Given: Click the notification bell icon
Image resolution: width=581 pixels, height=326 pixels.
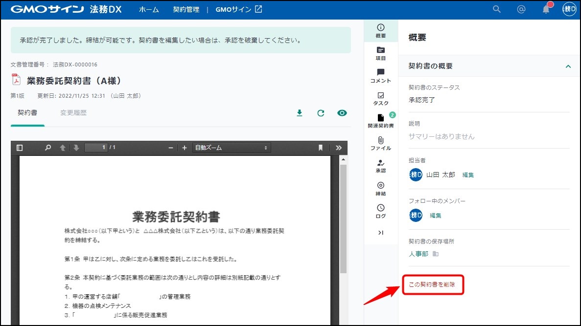Looking at the screenshot, I should point(546,9).
